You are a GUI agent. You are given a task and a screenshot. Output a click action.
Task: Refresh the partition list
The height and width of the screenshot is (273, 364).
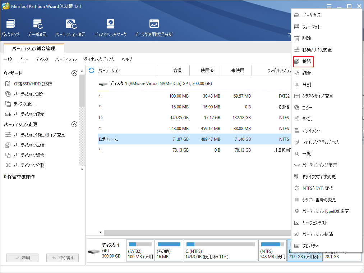click(x=92, y=71)
